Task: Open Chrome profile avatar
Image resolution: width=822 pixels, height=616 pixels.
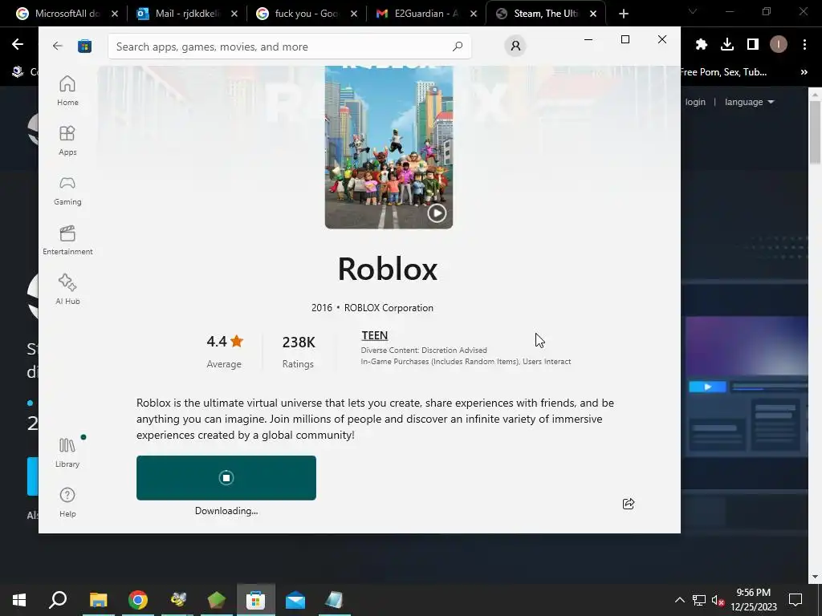Action: [x=778, y=45]
